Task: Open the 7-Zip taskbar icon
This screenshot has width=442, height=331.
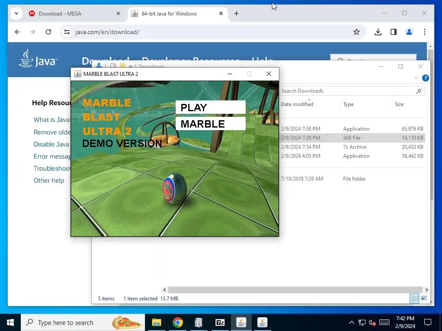Action: (220, 322)
